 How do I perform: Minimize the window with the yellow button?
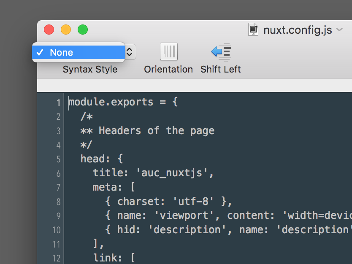(66, 30)
